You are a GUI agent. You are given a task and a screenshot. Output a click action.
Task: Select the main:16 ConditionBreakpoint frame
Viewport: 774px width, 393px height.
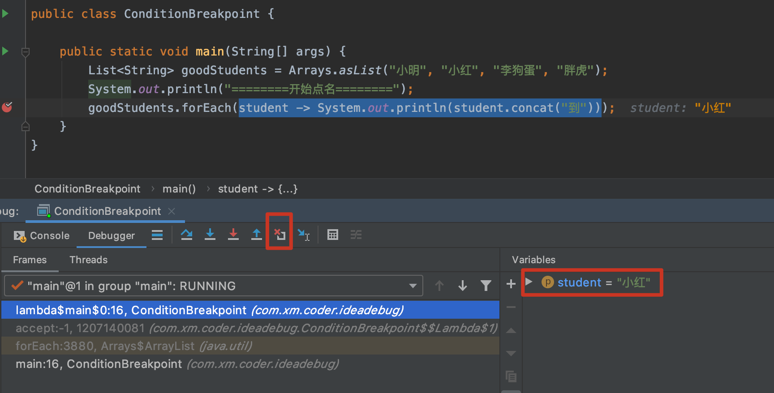pyautogui.click(x=177, y=364)
